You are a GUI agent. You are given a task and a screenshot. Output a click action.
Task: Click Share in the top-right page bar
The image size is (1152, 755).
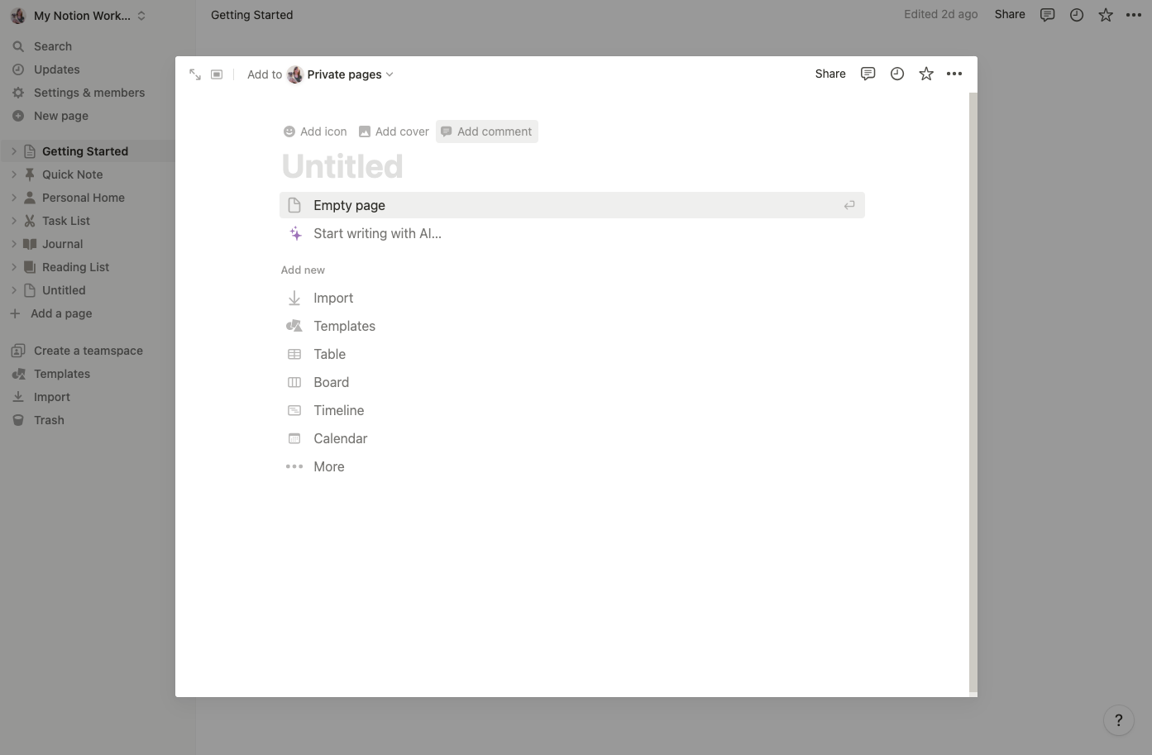1010,14
